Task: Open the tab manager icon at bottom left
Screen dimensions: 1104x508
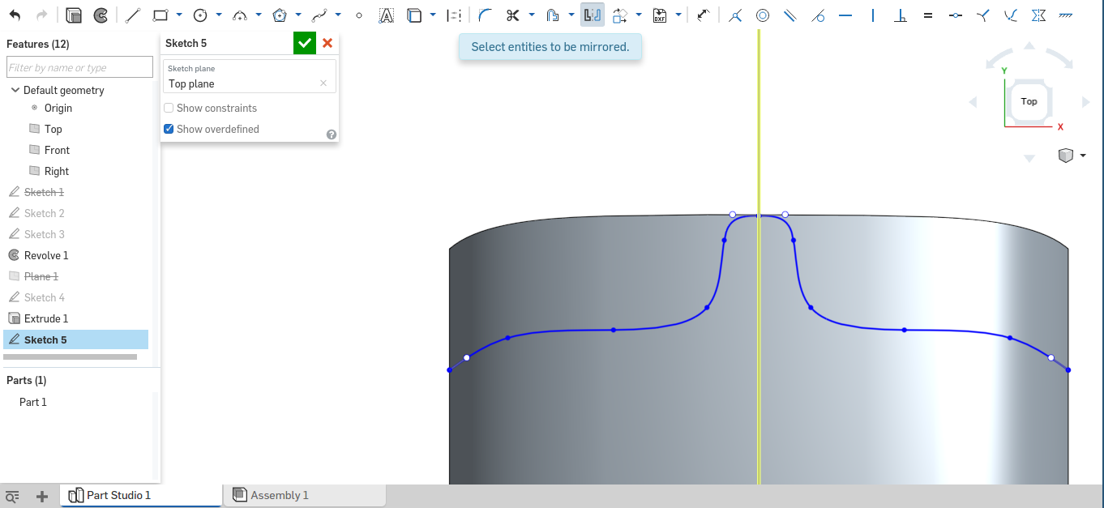Action: pos(12,497)
